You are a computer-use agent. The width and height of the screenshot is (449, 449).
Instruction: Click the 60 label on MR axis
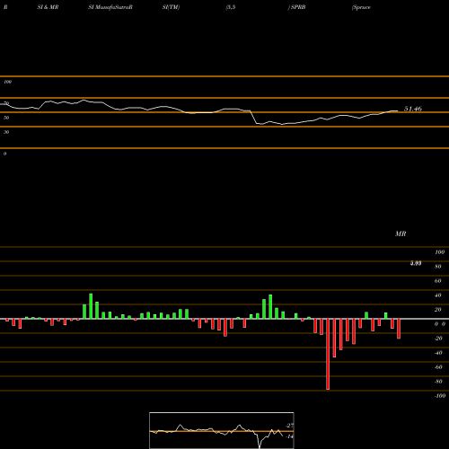point(438,281)
